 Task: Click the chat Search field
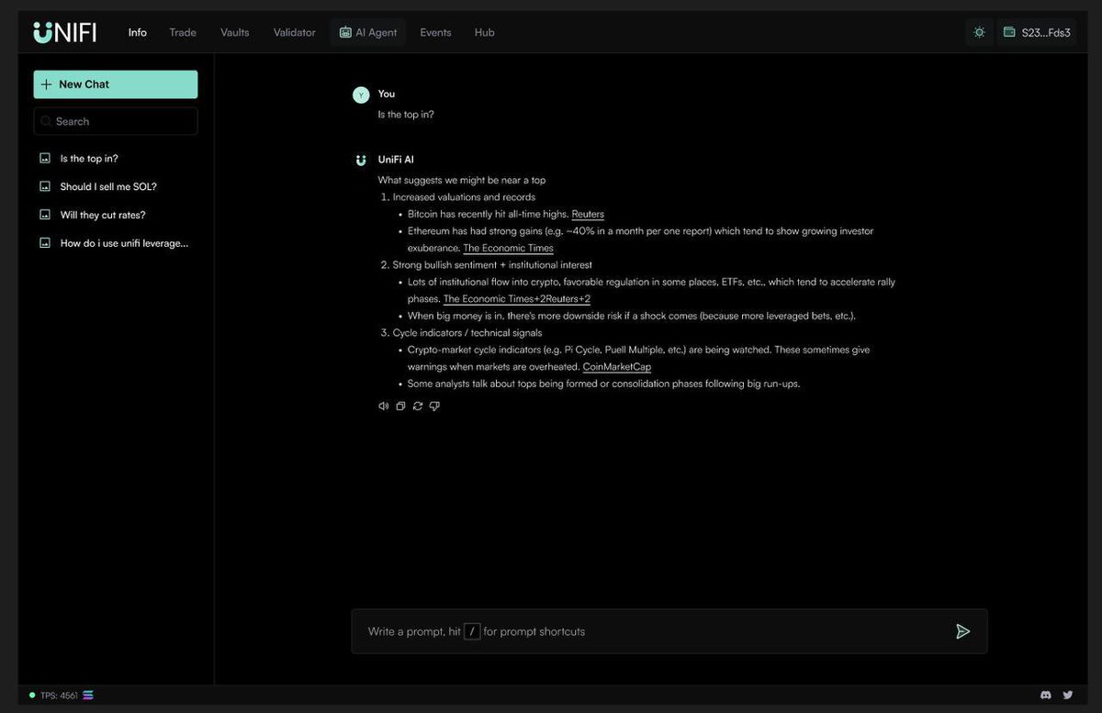[116, 121]
